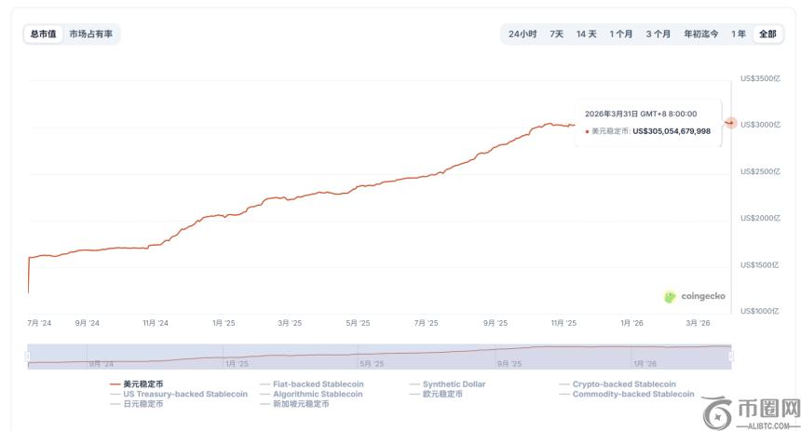Screen dimensions: 801x431
Task: Switch to the 总市值 tab
Action: 43,34
